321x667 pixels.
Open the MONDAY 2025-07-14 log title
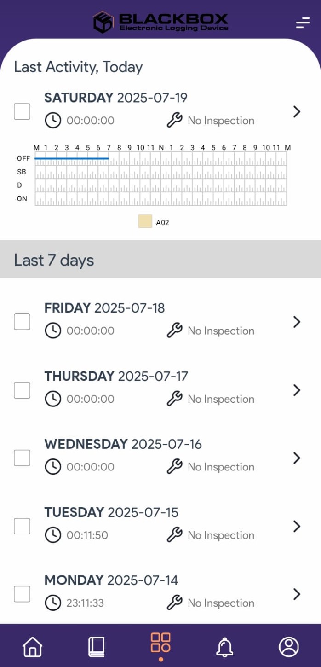111,580
